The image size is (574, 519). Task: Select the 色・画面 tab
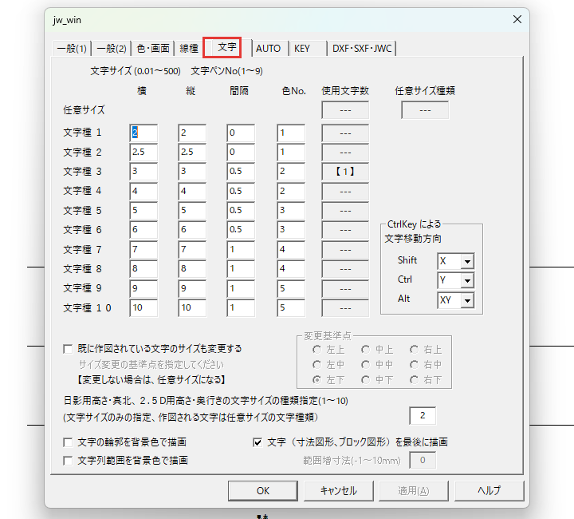[153, 49]
